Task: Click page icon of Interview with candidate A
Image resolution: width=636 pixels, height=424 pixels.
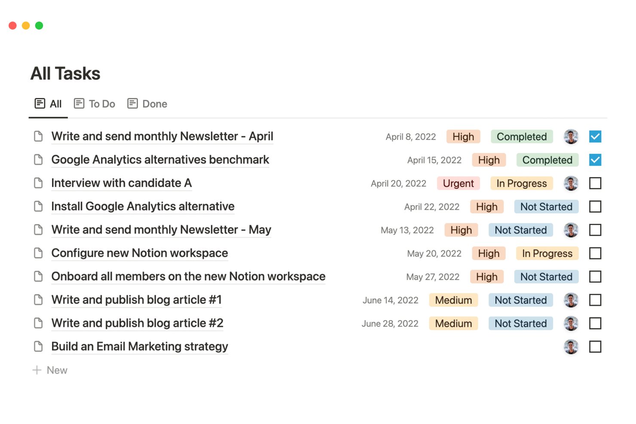Action: point(38,183)
